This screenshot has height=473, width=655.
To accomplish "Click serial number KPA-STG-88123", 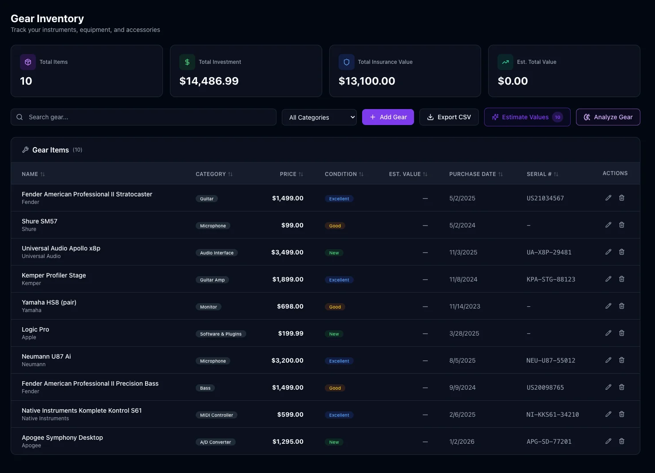I will point(551,279).
